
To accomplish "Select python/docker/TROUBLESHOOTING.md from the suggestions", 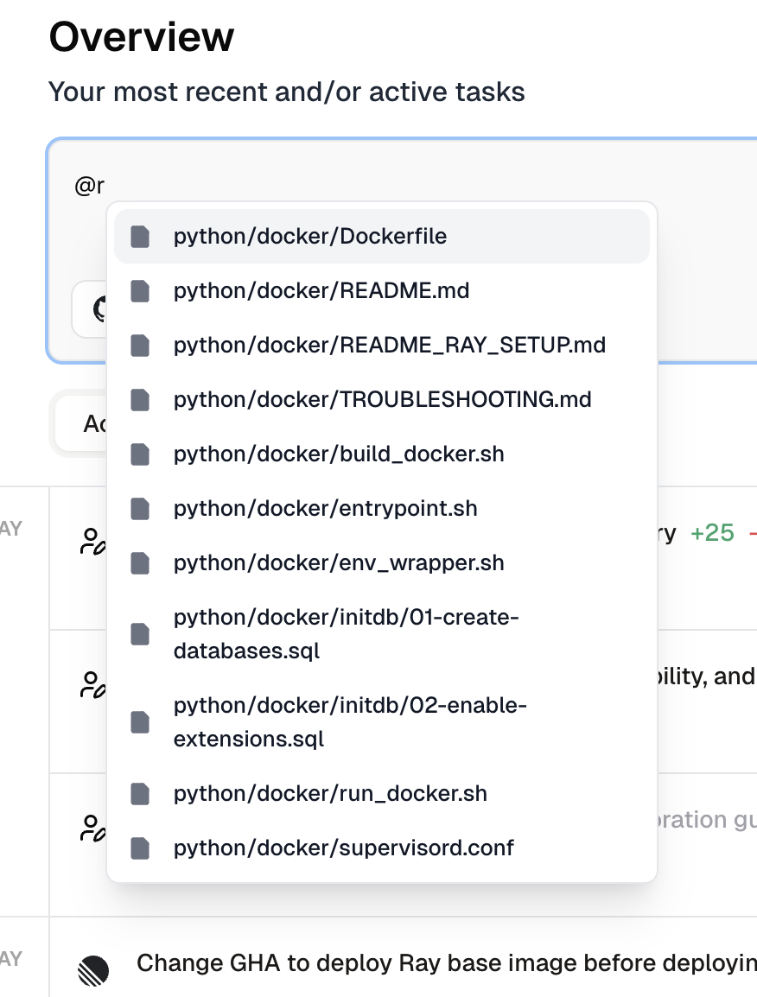I will pyautogui.click(x=383, y=399).
